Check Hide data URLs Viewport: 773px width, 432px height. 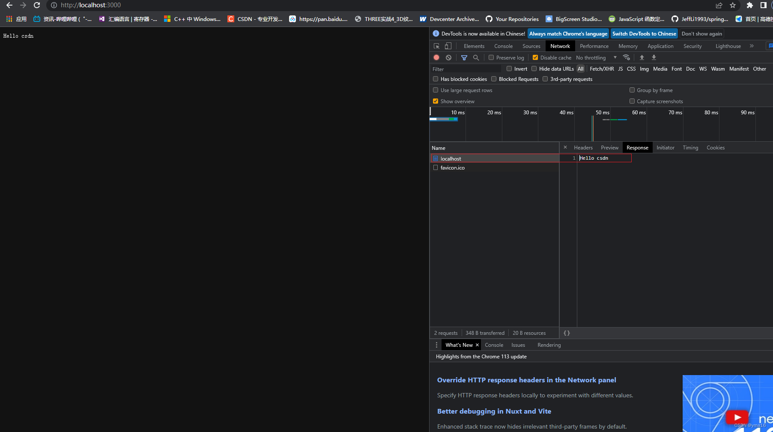pos(534,69)
